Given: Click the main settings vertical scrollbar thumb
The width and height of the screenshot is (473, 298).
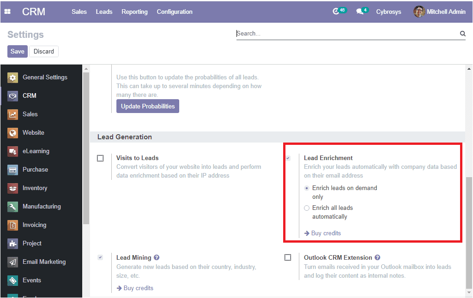Looking at the screenshot, I should pos(469,232).
